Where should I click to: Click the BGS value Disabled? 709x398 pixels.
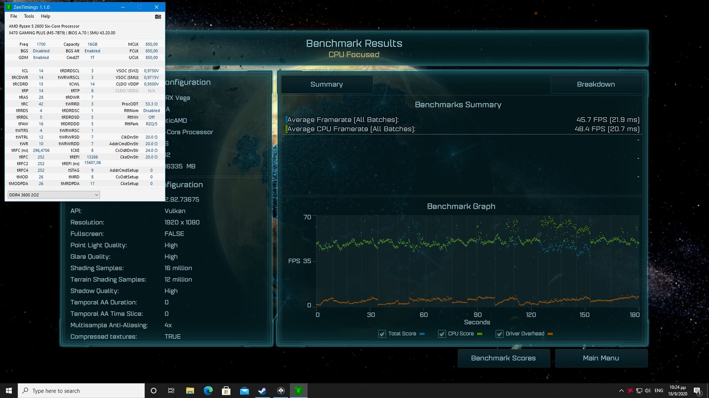41,51
